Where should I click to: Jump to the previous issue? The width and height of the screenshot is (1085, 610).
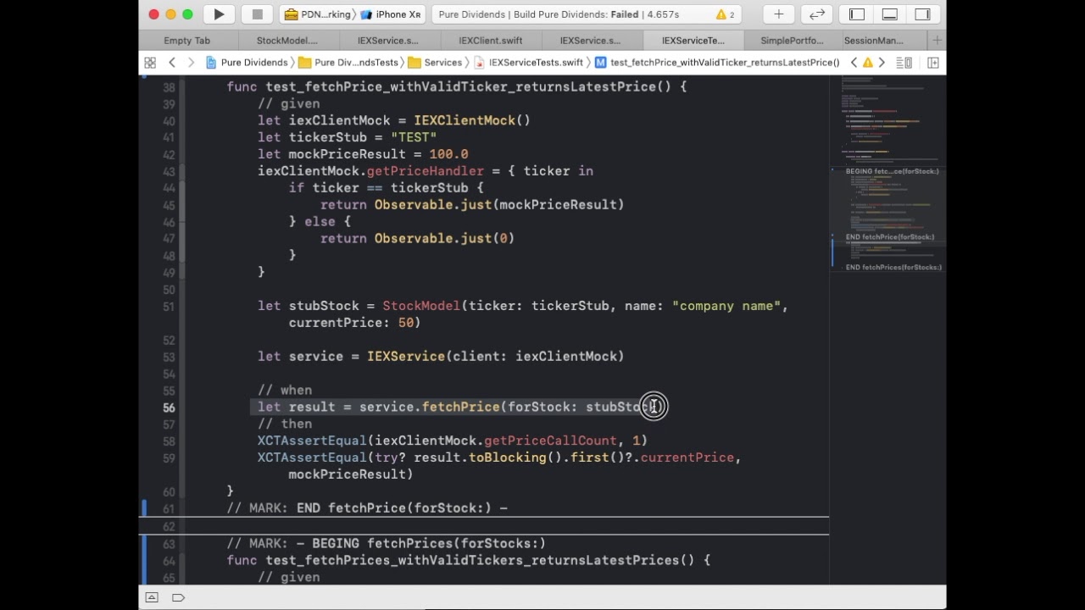point(854,63)
